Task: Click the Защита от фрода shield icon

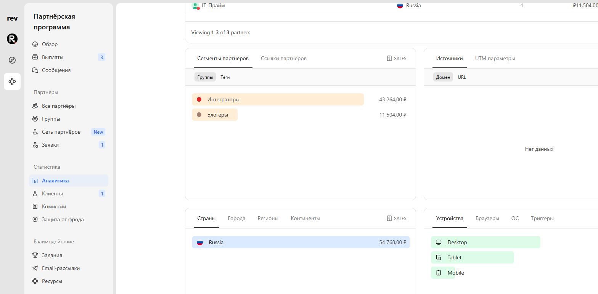Action: [35, 219]
